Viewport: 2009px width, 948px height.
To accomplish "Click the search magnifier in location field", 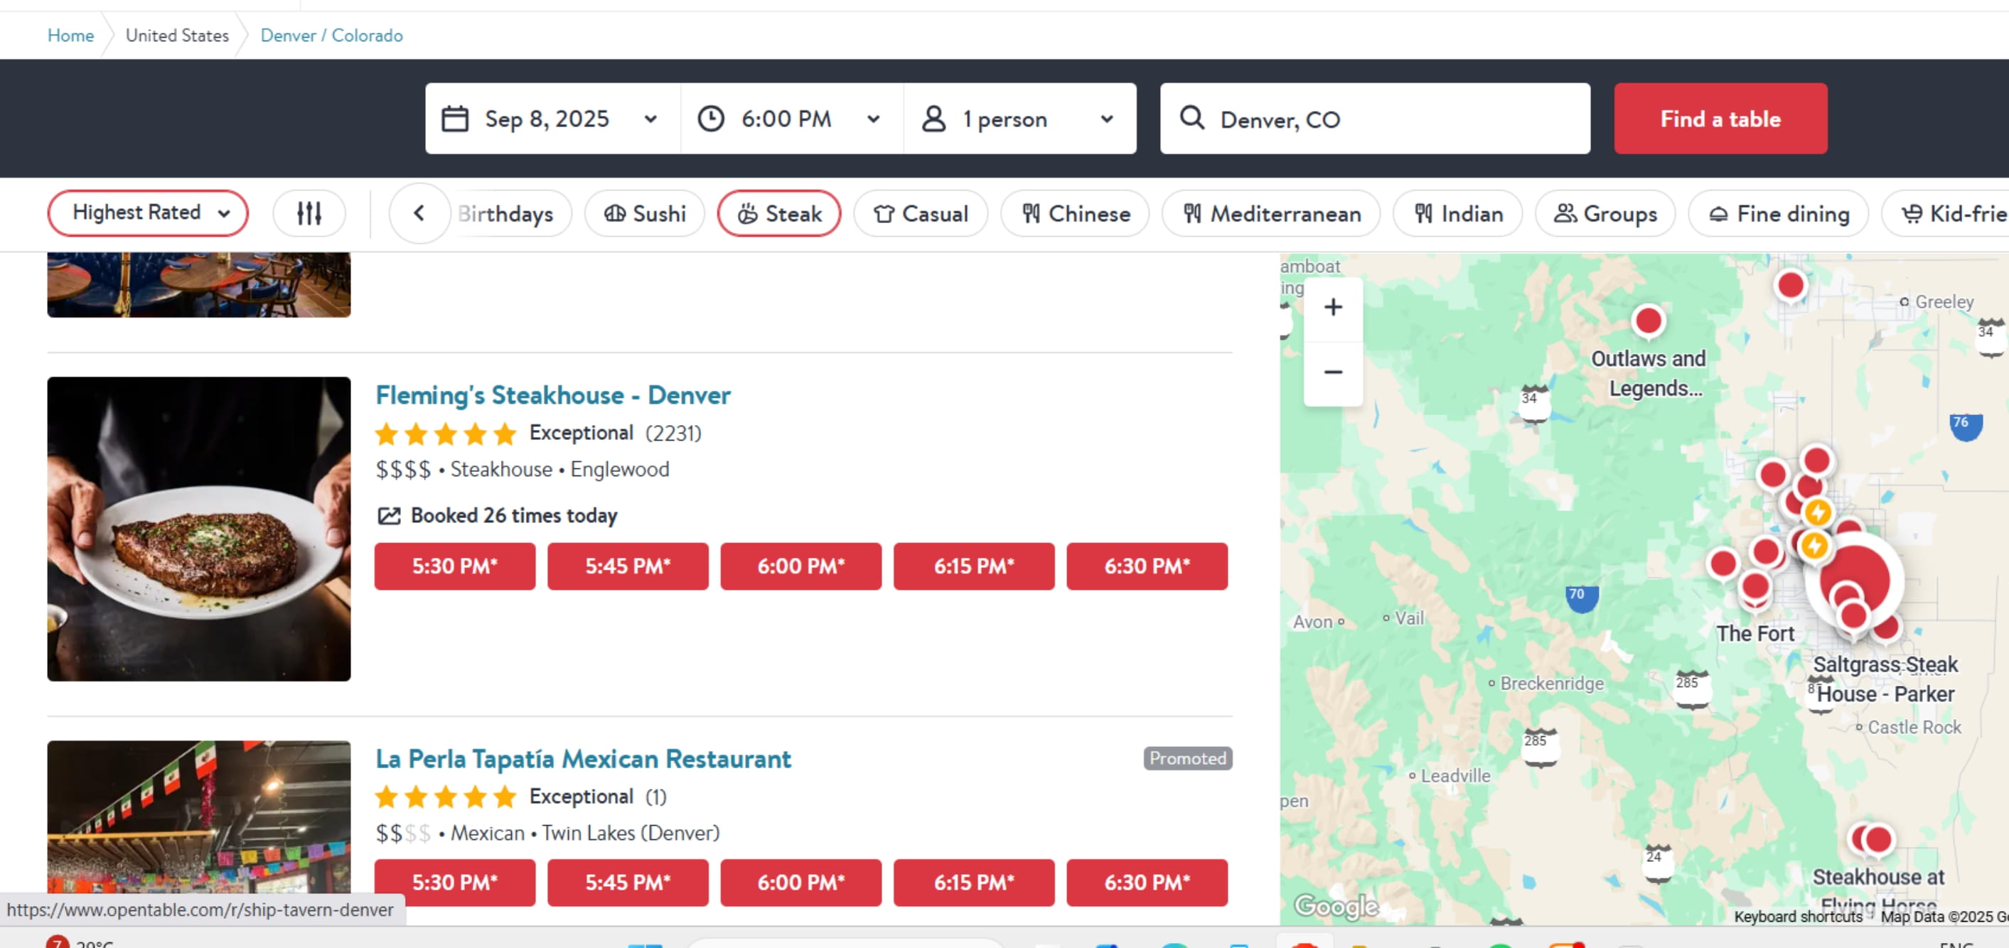I will tap(1191, 119).
